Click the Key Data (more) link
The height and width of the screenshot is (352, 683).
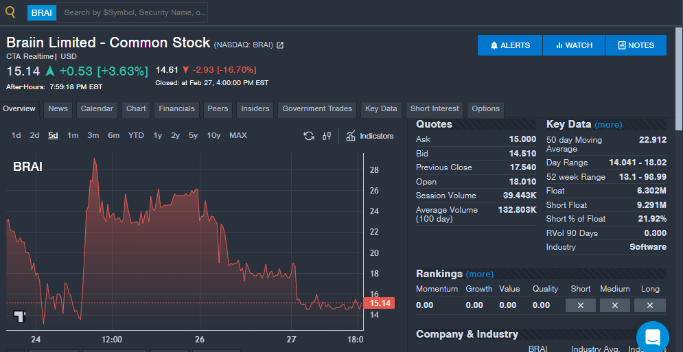608,125
